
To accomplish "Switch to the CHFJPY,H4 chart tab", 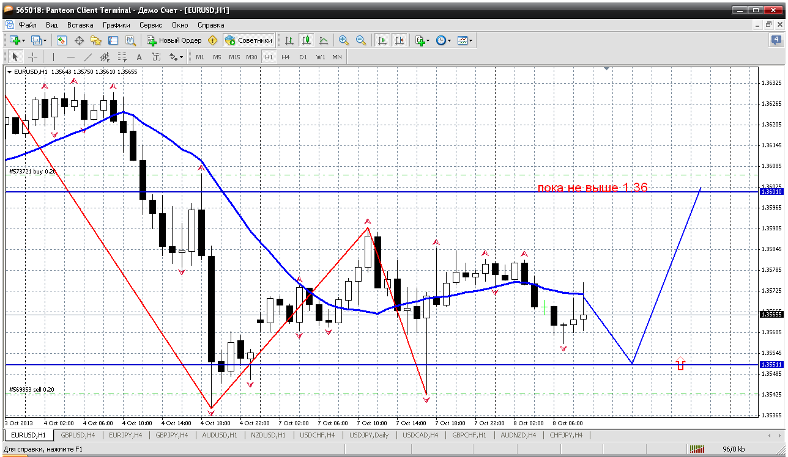I will coord(566,435).
